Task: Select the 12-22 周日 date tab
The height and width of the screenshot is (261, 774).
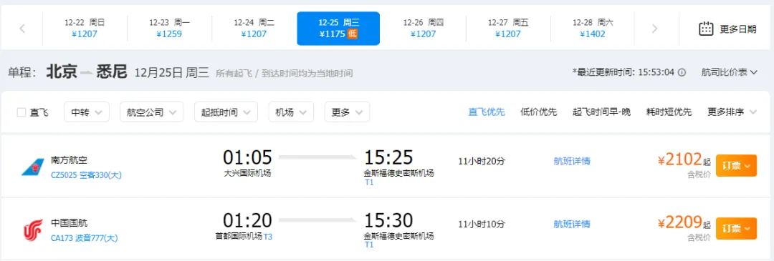Action: (85, 29)
